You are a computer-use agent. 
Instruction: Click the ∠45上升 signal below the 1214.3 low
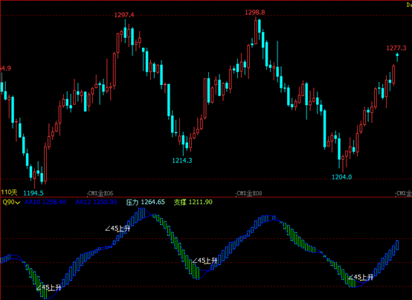point(205,261)
